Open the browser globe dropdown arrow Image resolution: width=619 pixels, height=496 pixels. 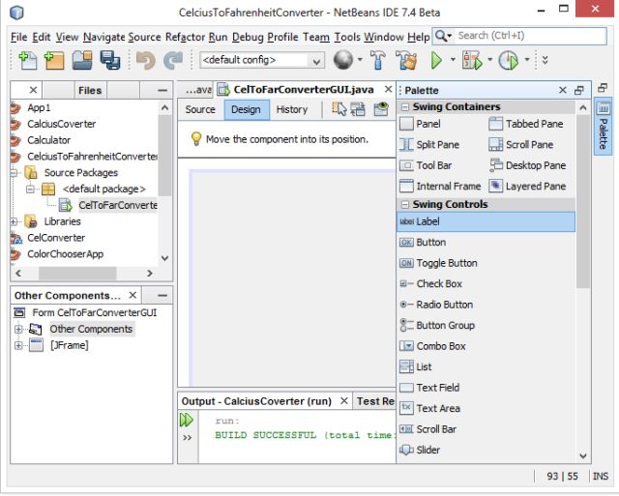[x=359, y=60]
